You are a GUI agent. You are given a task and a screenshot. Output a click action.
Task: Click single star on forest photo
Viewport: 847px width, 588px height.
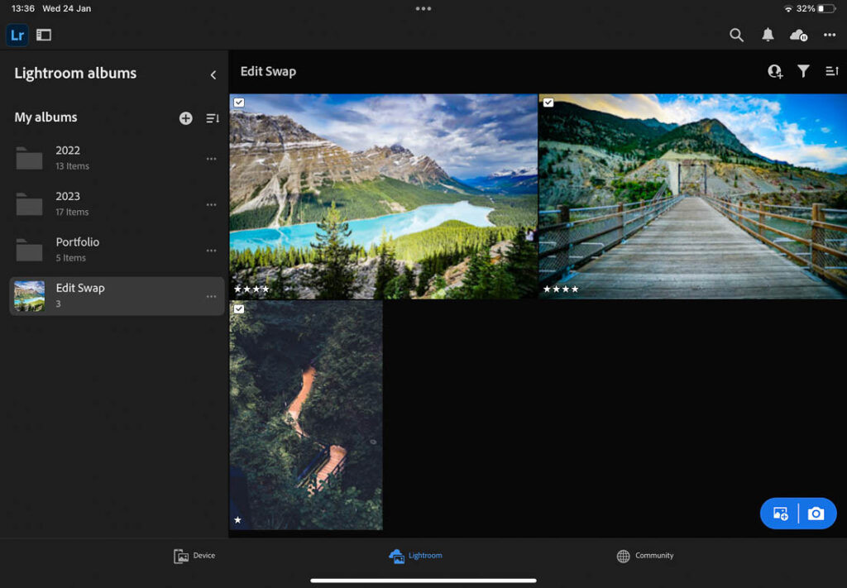[x=237, y=520]
